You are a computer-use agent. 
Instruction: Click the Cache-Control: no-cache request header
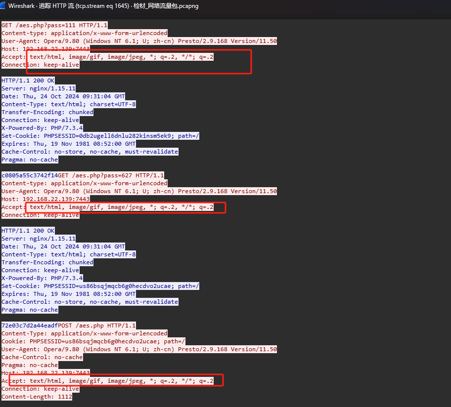pyautogui.click(x=42, y=357)
